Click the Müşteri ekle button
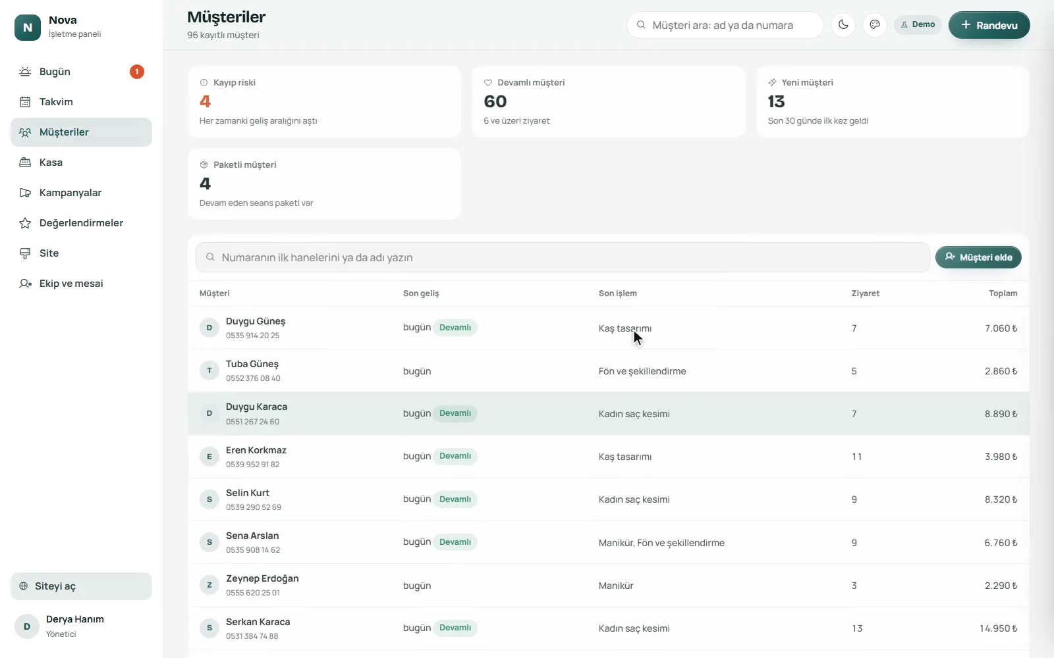 978,257
